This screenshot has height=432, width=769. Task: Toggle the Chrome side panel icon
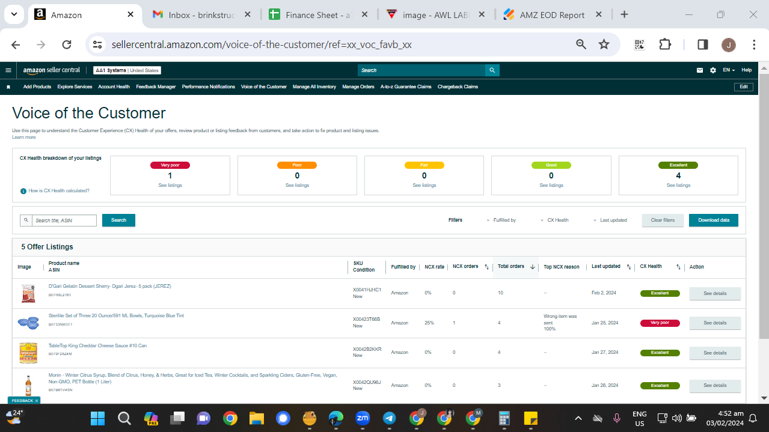pyautogui.click(x=702, y=44)
